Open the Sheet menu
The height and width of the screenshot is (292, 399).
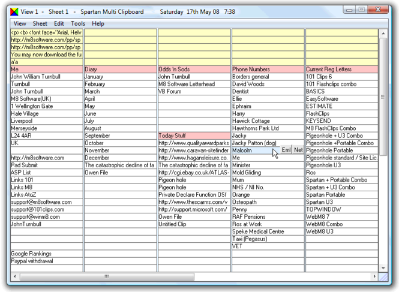point(40,23)
